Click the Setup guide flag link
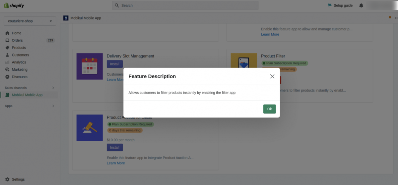This screenshot has height=185, width=398. (x=340, y=6)
